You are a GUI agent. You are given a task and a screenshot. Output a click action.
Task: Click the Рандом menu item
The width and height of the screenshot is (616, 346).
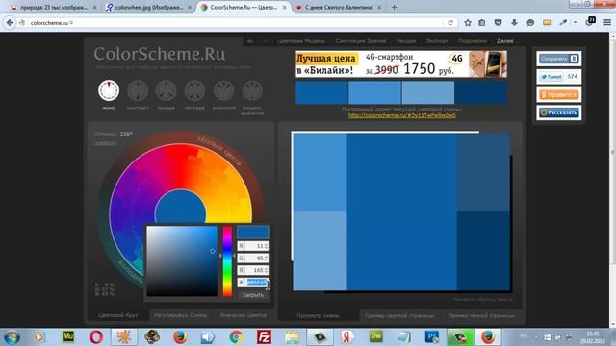(x=406, y=41)
